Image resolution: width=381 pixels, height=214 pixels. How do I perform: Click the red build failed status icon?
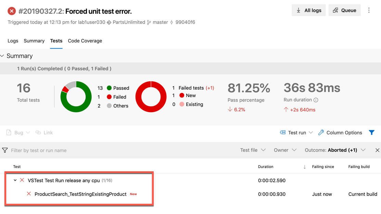[12, 11]
